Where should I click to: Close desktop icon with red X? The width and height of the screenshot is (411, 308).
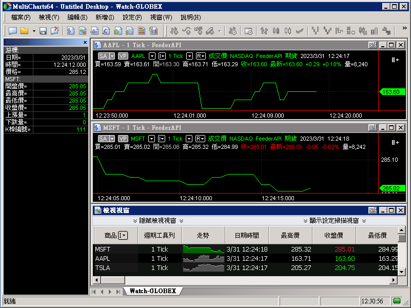(x=55, y=31)
